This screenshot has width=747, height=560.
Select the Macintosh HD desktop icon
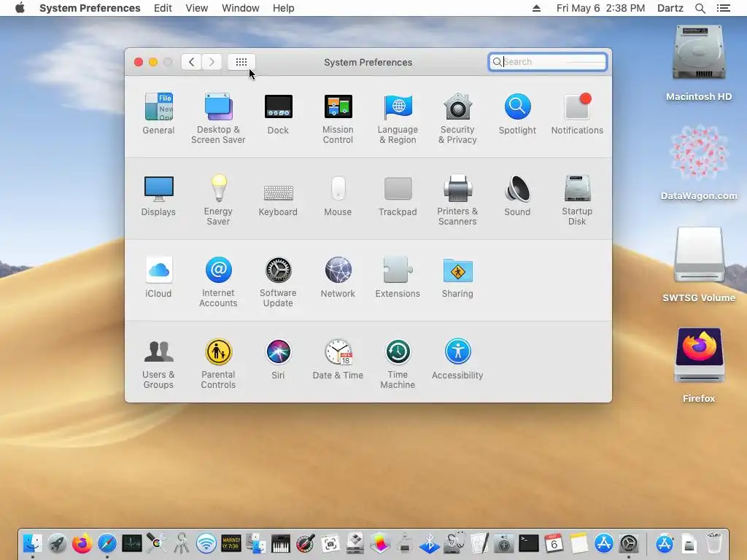[699, 63]
